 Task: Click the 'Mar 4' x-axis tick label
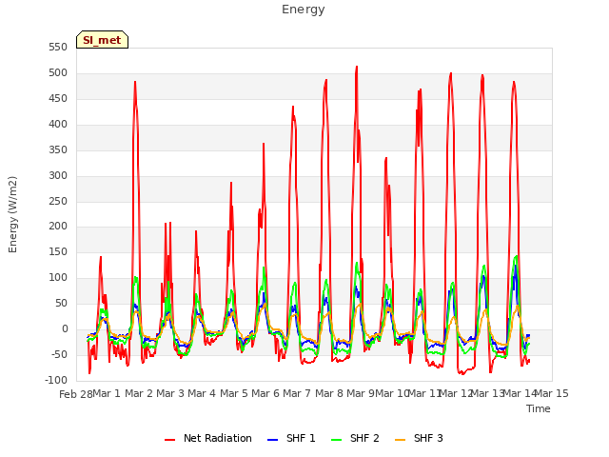coord(202,393)
